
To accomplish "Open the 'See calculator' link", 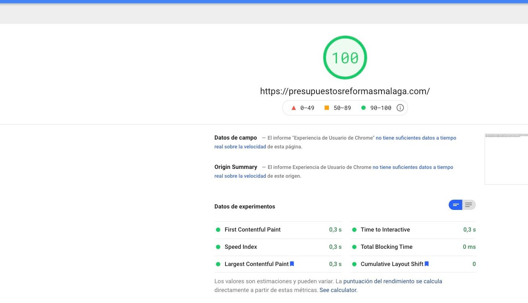I will 338,290.
